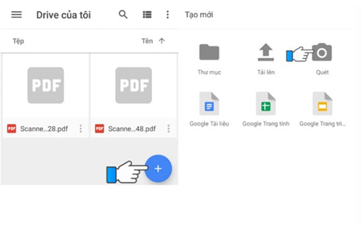Click the red PDF icon beside Scanne...28.pdf

point(12,129)
